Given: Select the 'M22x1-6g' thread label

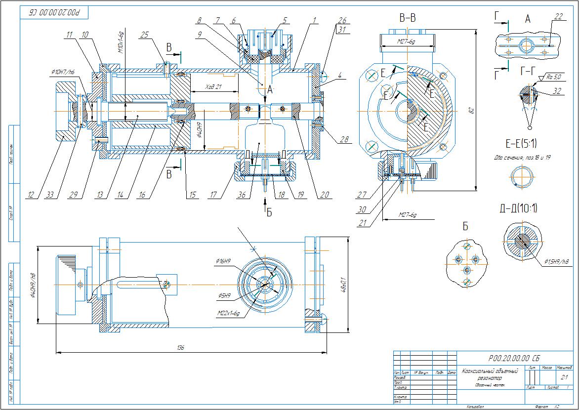Looking at the screenshot, I should pyautogui.click(x=229, y=314).
